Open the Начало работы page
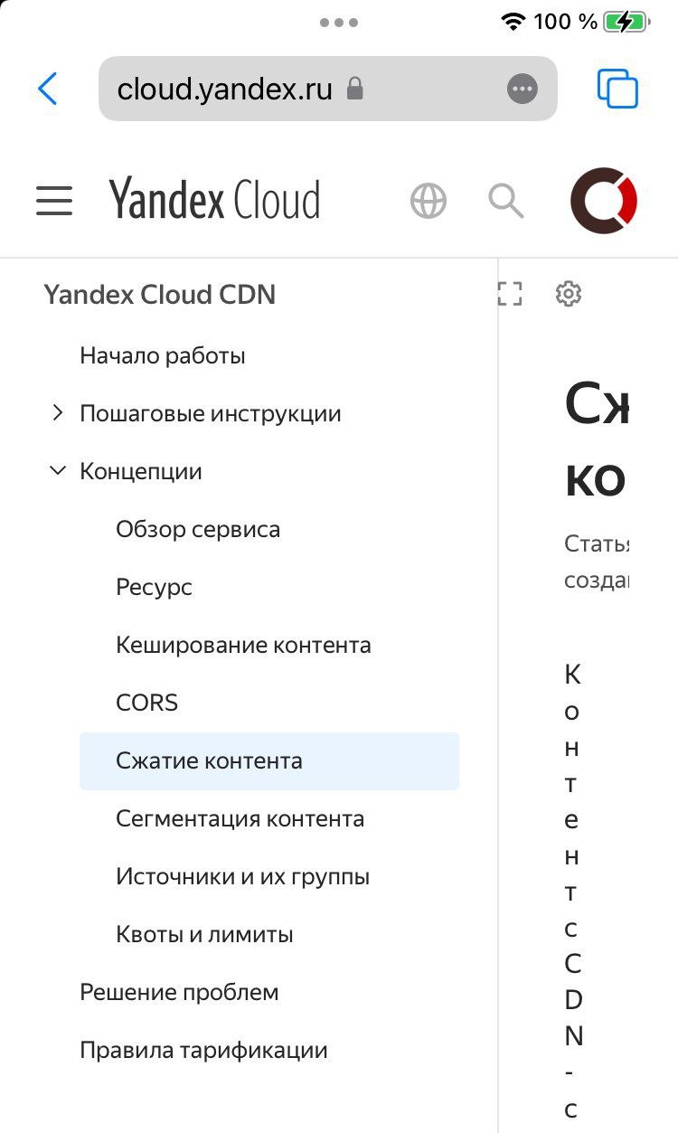The image size is (678, 1133). (163, 355)
